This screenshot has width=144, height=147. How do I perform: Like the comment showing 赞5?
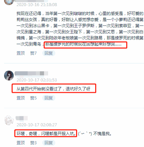tap(33, 98)
